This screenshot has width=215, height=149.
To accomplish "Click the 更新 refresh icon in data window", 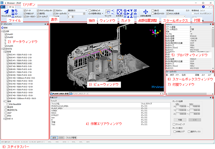I will pyautogui.click(x=2, y=28).
